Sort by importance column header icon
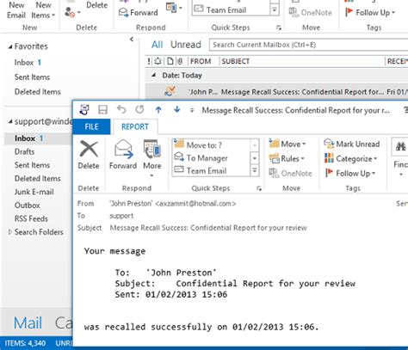Viewport: 408px width, 350px height. (149, 61)
